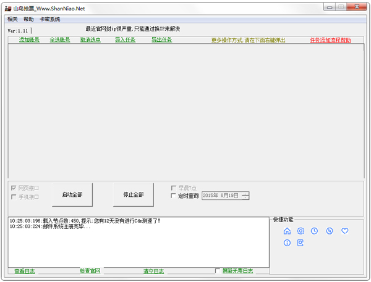The image size is (371, 282).
Task: Open the red 任务添加流程帮助 link
Action: [x=330, y=40]
